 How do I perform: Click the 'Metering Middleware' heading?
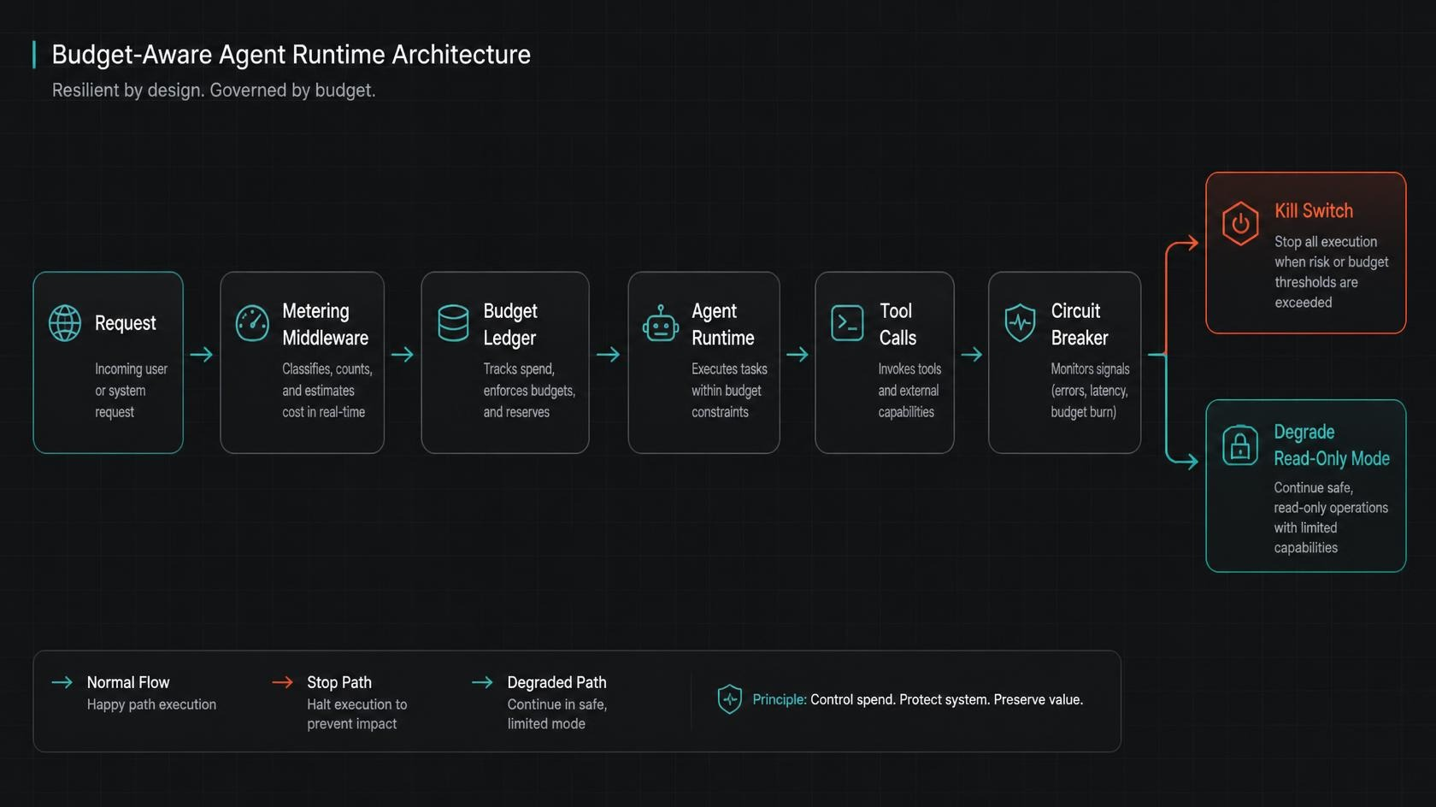[x=326, y=324]
